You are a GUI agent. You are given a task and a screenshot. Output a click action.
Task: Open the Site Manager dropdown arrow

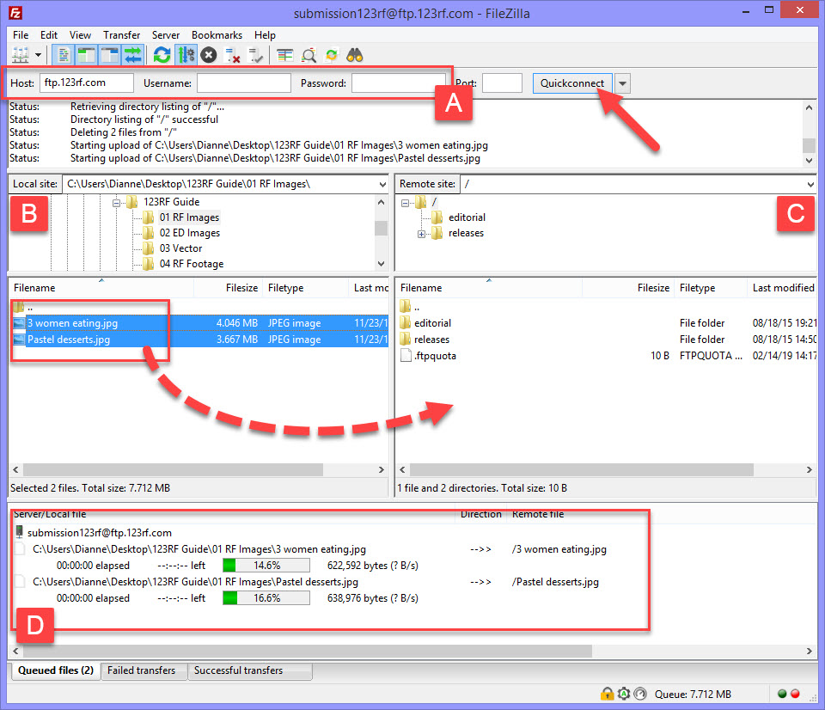click(x=38, y=55)
